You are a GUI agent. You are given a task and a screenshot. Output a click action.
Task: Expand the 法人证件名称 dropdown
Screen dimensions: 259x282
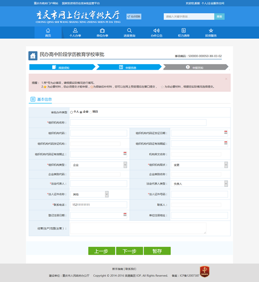click(x=107, y=194)
